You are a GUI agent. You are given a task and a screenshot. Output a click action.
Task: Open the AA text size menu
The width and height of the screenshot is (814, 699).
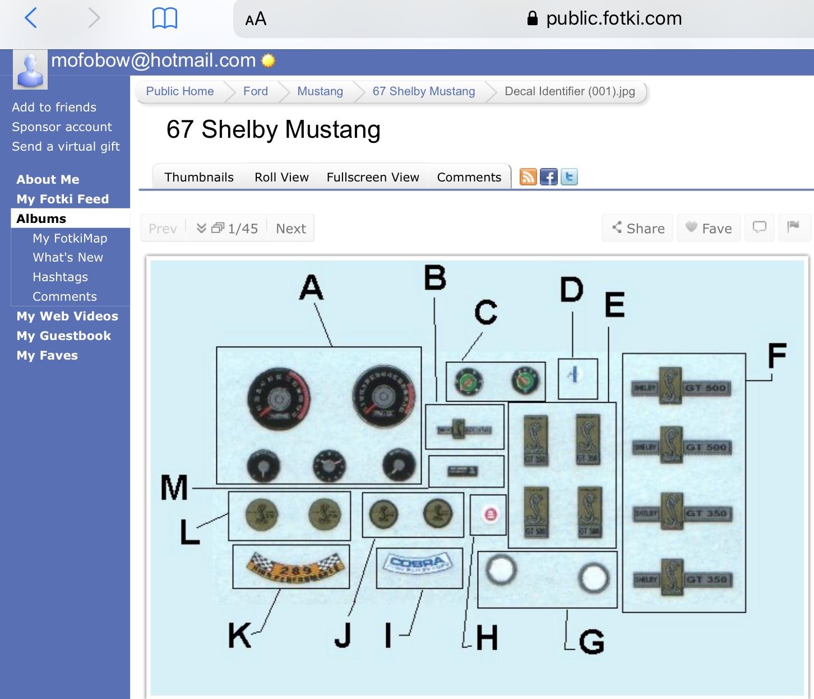[x=256, y=19]
